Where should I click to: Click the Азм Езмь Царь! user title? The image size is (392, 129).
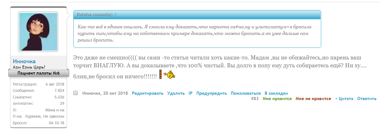(x=29, y=67)
